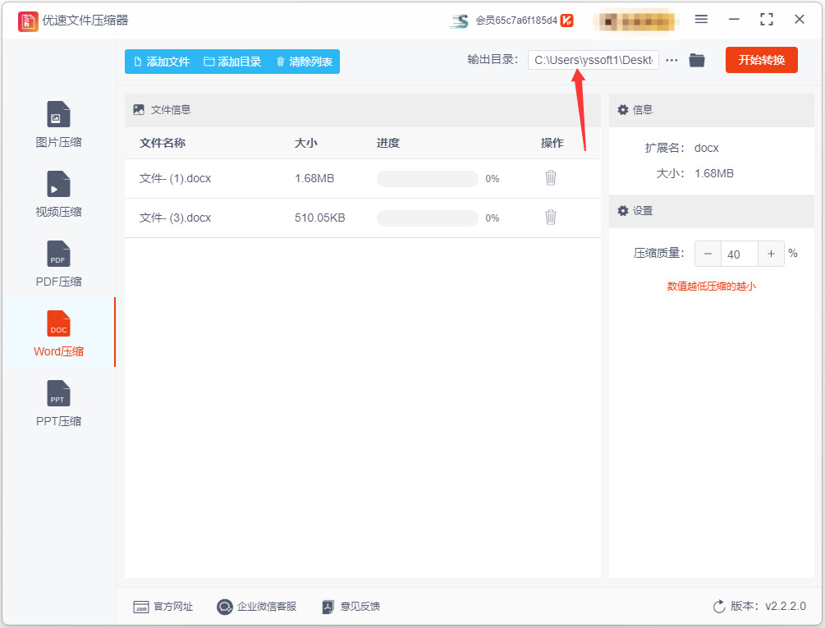
Task: Click progress bar of 文件- (3).docx
Action: tap(427, 218)
